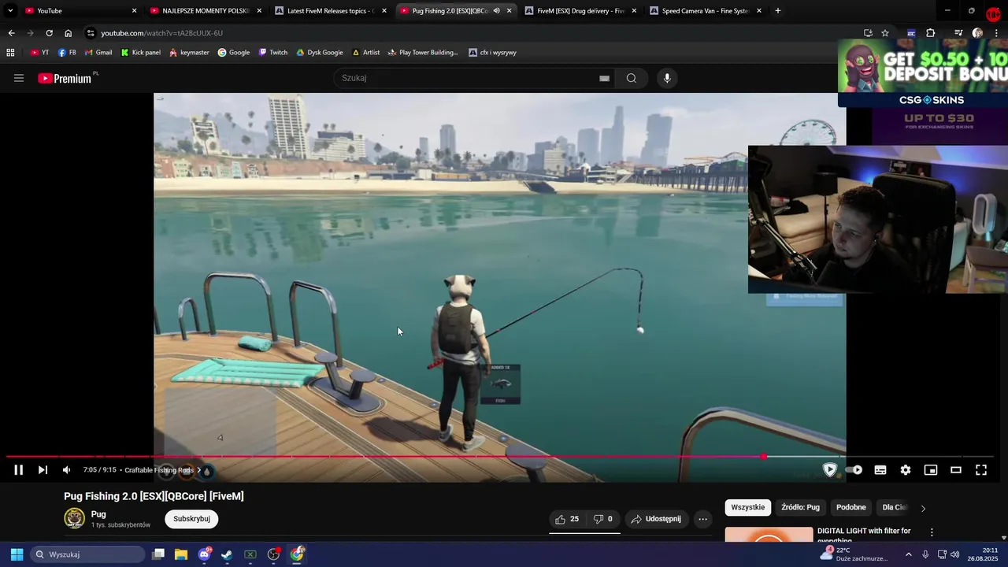Image resolution: width=1008 pixels, height=567 pixels.
Task: Switch to Latest FiveM Releases tab
Action: 331,11
